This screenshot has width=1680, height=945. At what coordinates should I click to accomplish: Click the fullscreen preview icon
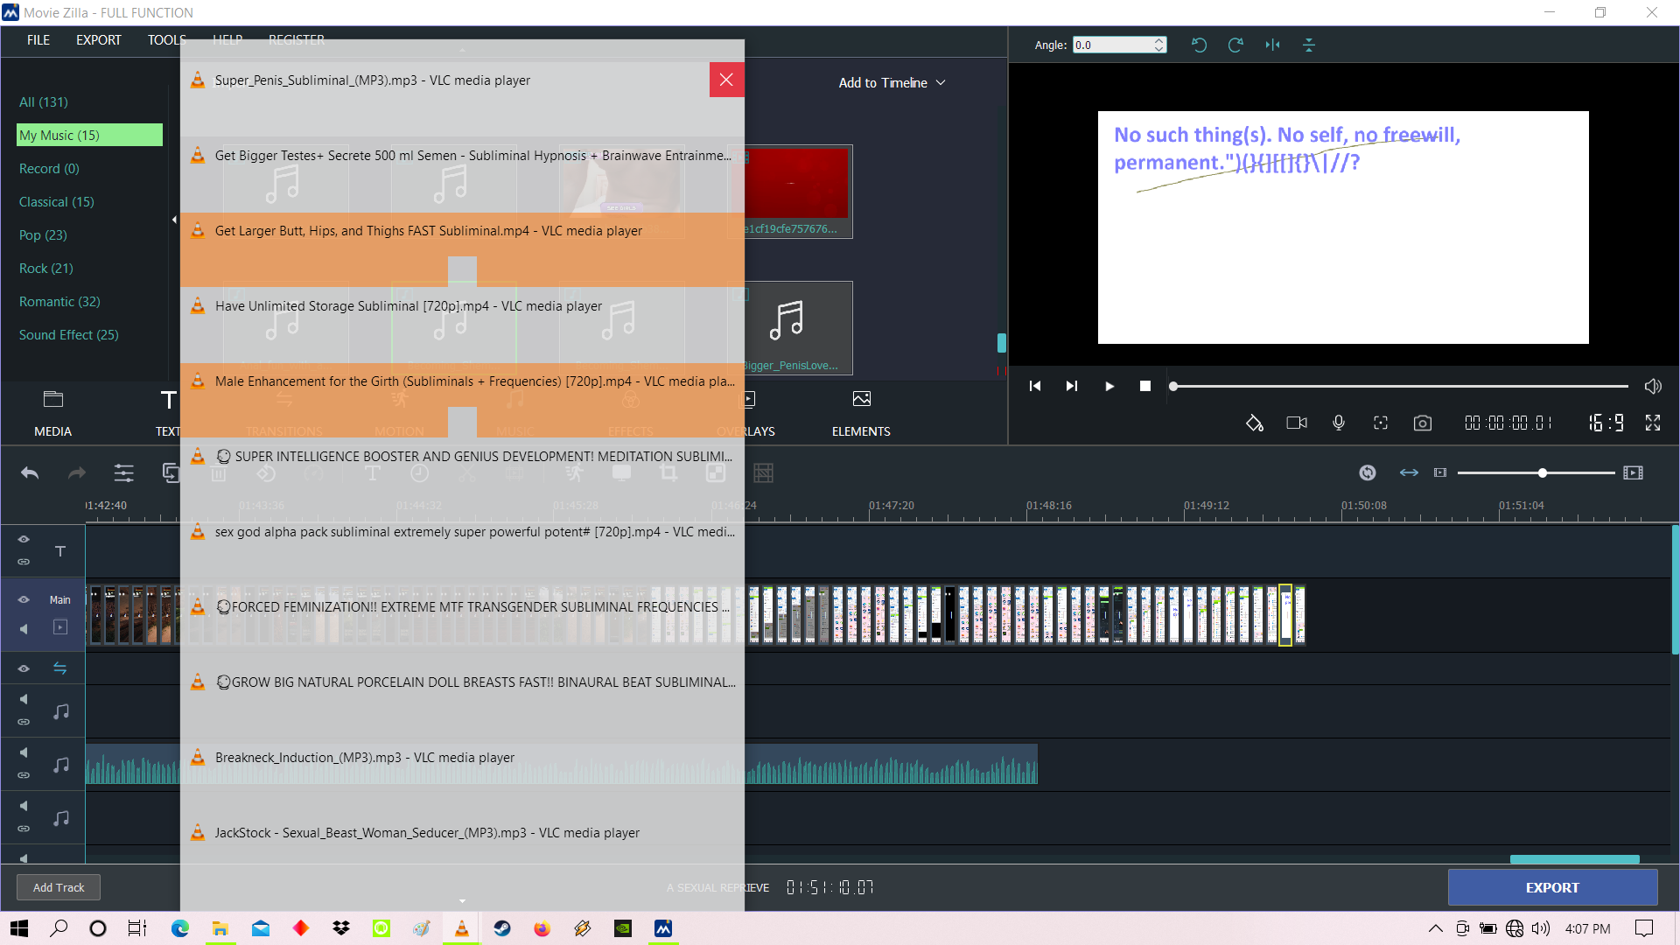point(1653,423)
